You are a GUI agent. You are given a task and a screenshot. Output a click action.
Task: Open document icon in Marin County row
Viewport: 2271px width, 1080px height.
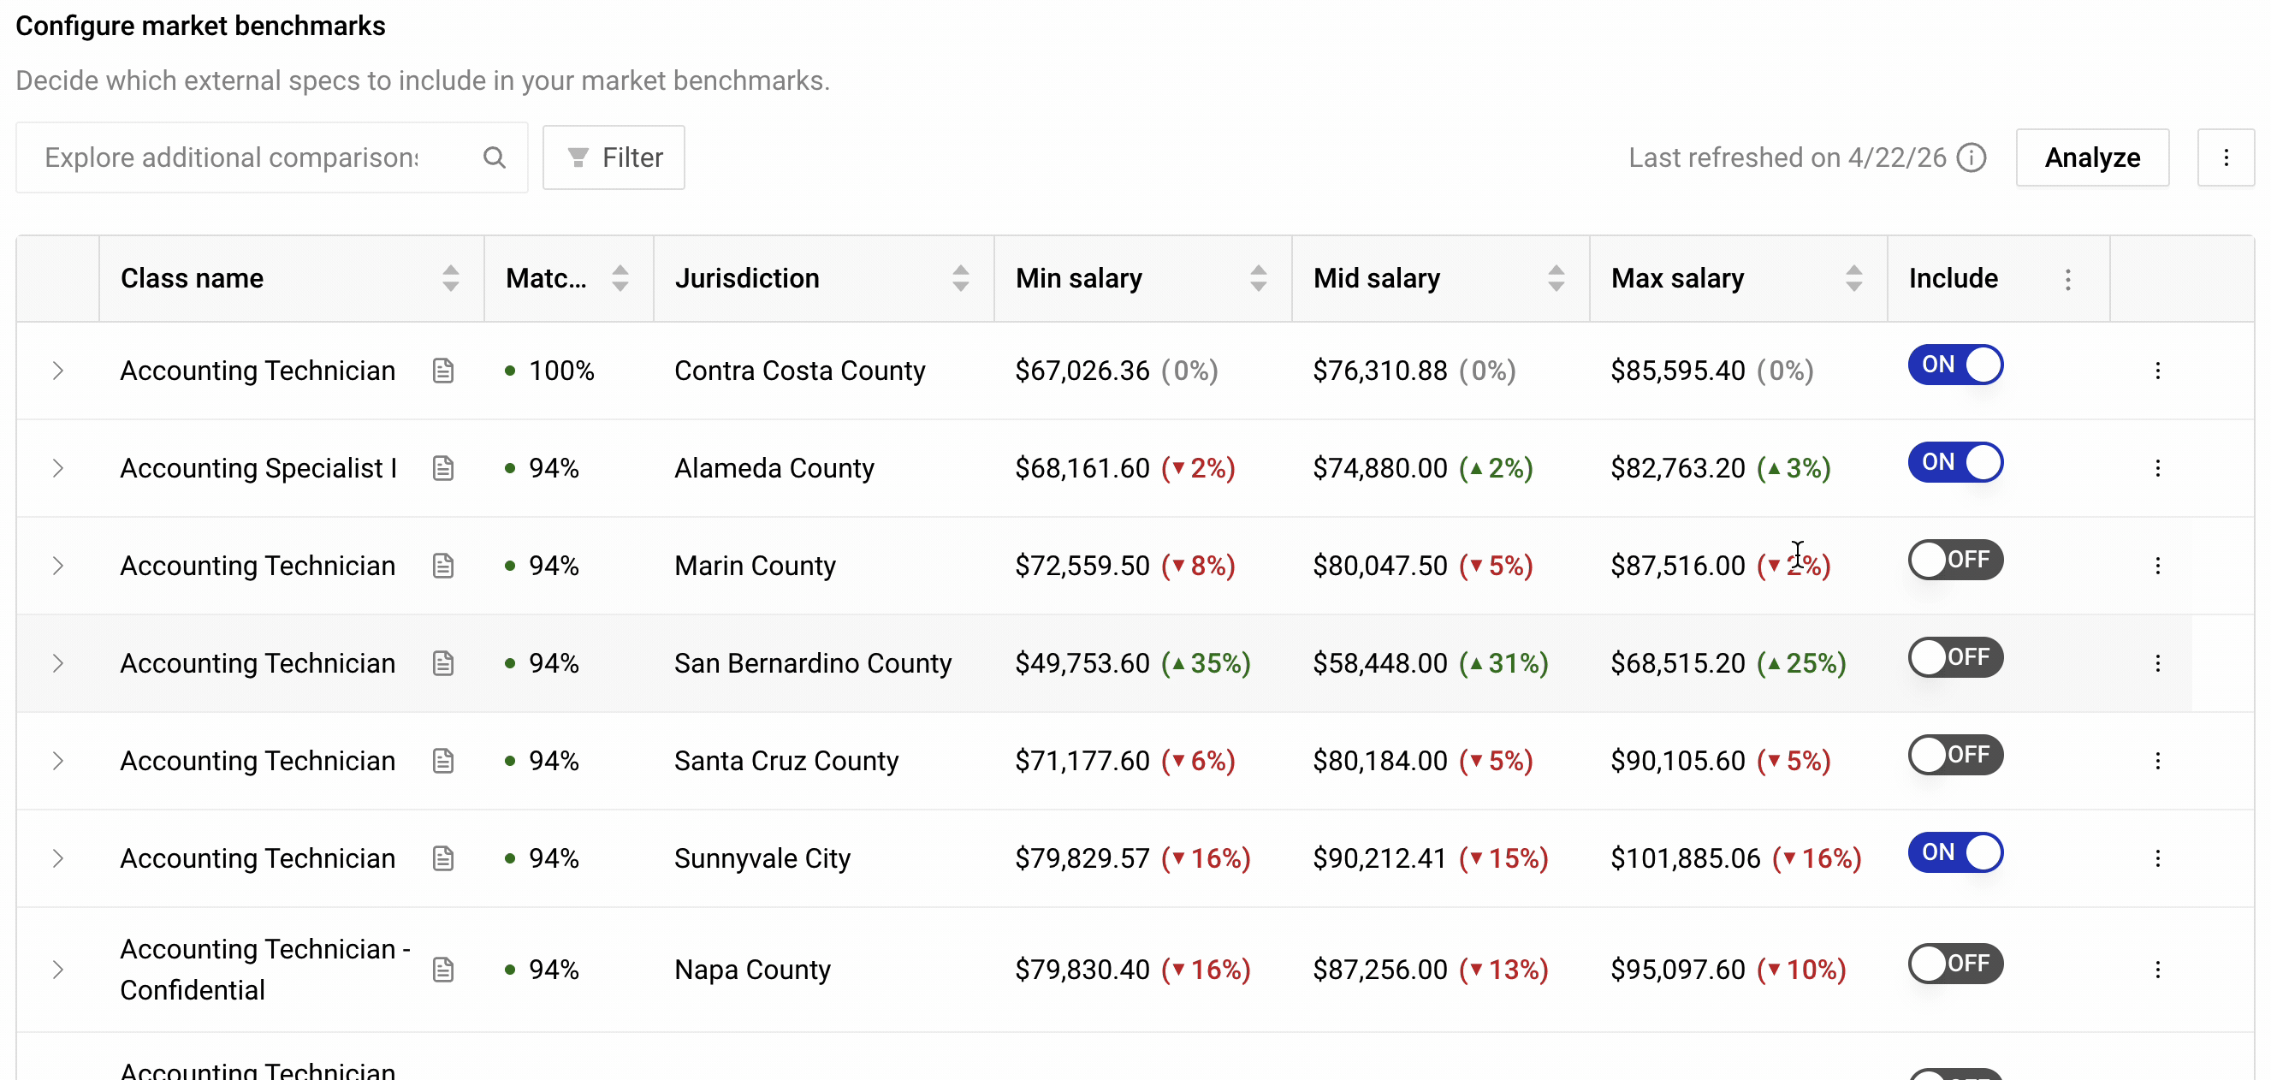click(443, 565)
